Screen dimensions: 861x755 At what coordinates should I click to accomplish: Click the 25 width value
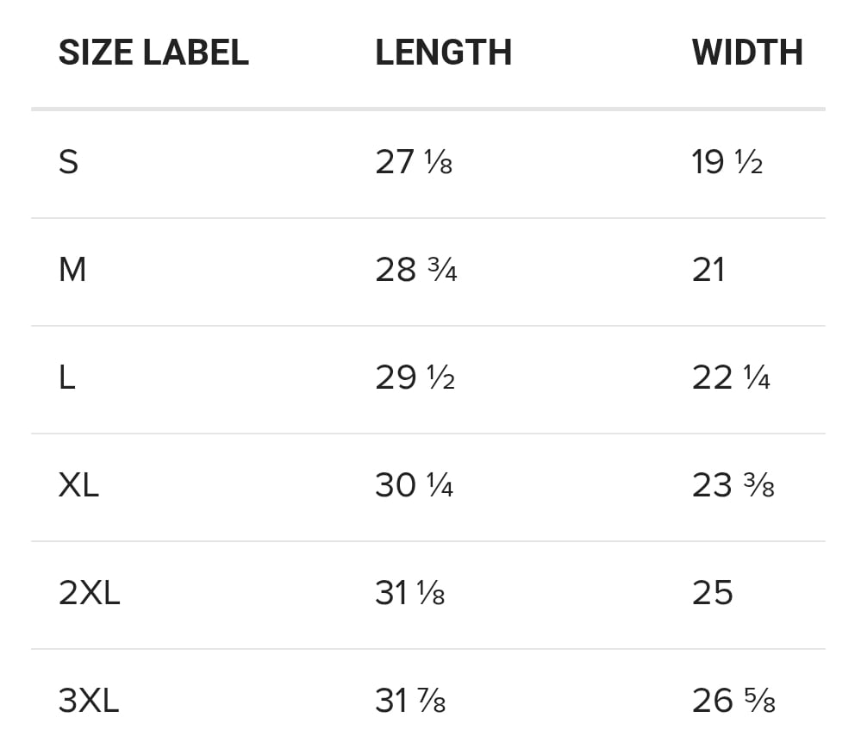(713, 593)
